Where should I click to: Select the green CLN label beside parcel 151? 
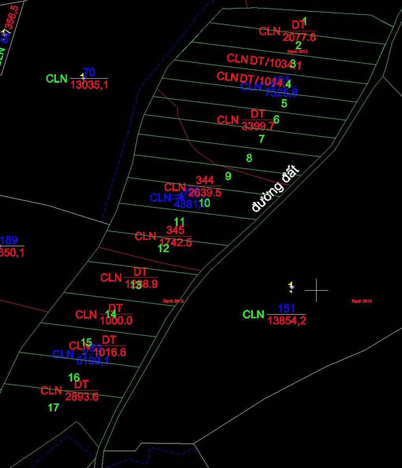coord(253,314)
